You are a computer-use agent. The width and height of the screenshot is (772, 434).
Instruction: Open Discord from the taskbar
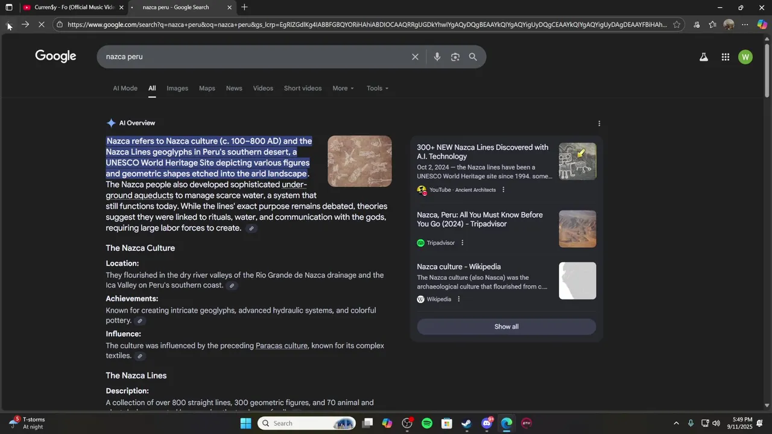487,423
